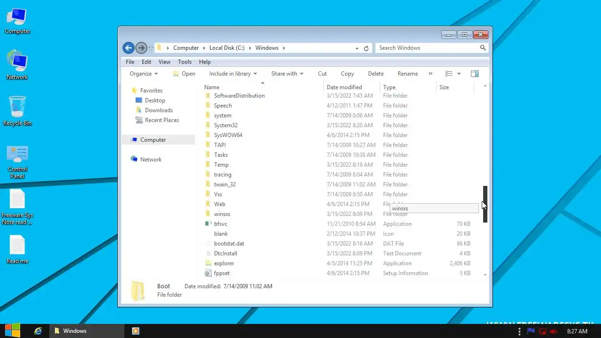This screenshot has width=601, height=338.
Task: Click the scrollbar up arrow
Action: [x=485, y=86]
